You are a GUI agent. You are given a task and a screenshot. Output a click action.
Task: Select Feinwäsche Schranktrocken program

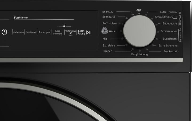point(169,31)
